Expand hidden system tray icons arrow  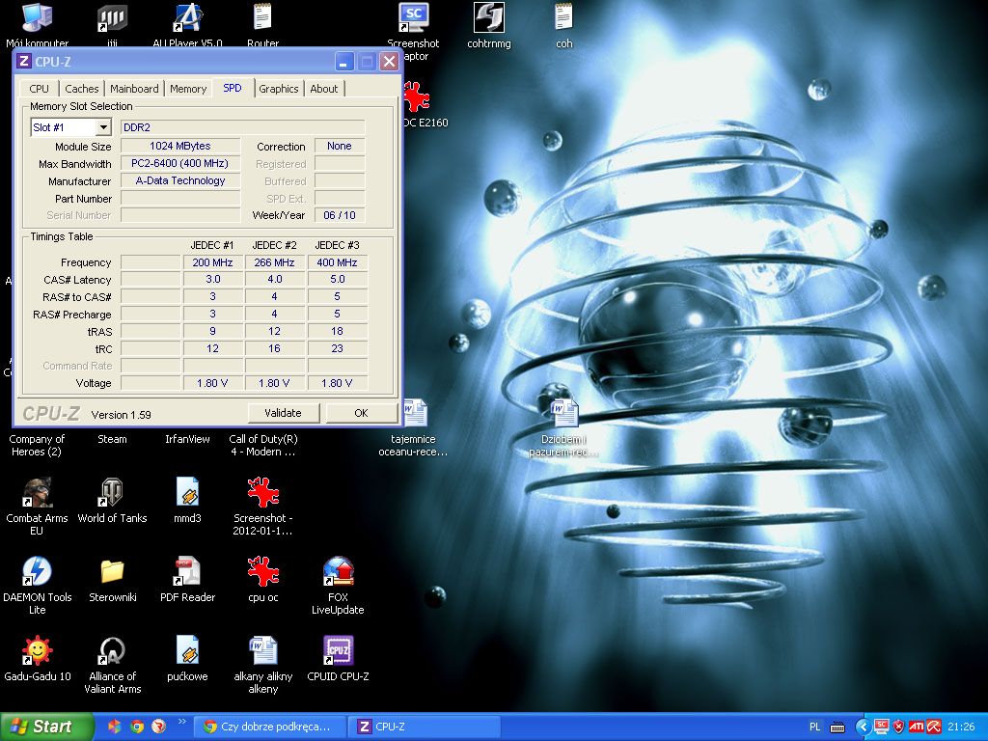point(863,727)
